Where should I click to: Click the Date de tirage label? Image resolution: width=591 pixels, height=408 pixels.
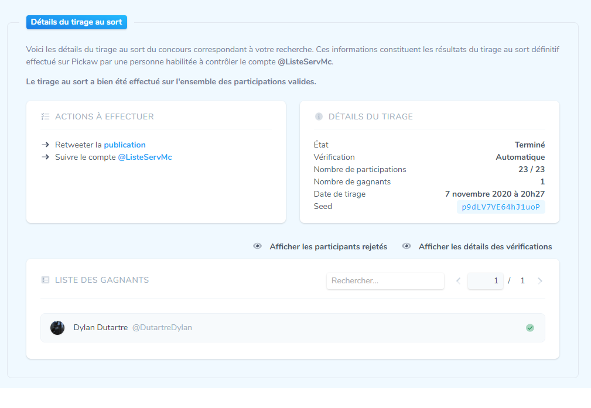point(340,194)
